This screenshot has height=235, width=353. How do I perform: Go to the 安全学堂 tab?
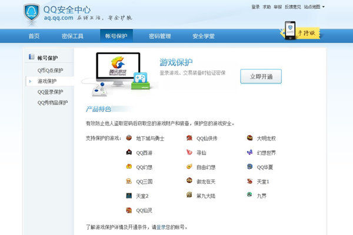203,36
